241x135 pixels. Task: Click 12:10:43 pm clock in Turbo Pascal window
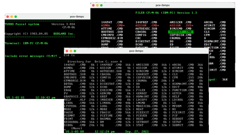[45, 97]
